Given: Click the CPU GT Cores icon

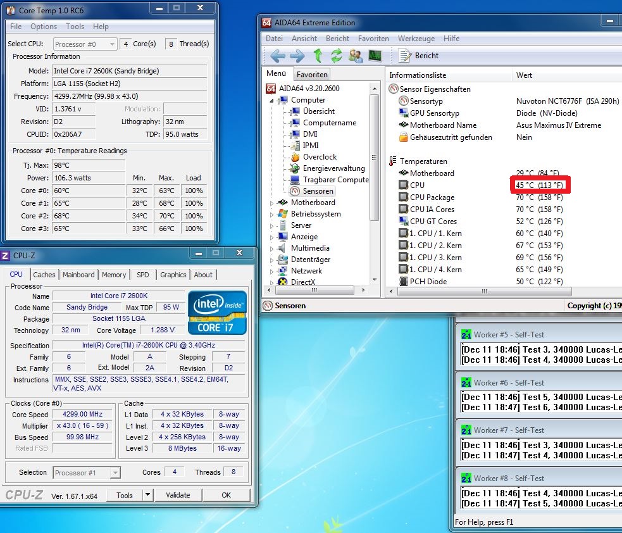Looking at the screenshot, I should click(x=404, y=221).
